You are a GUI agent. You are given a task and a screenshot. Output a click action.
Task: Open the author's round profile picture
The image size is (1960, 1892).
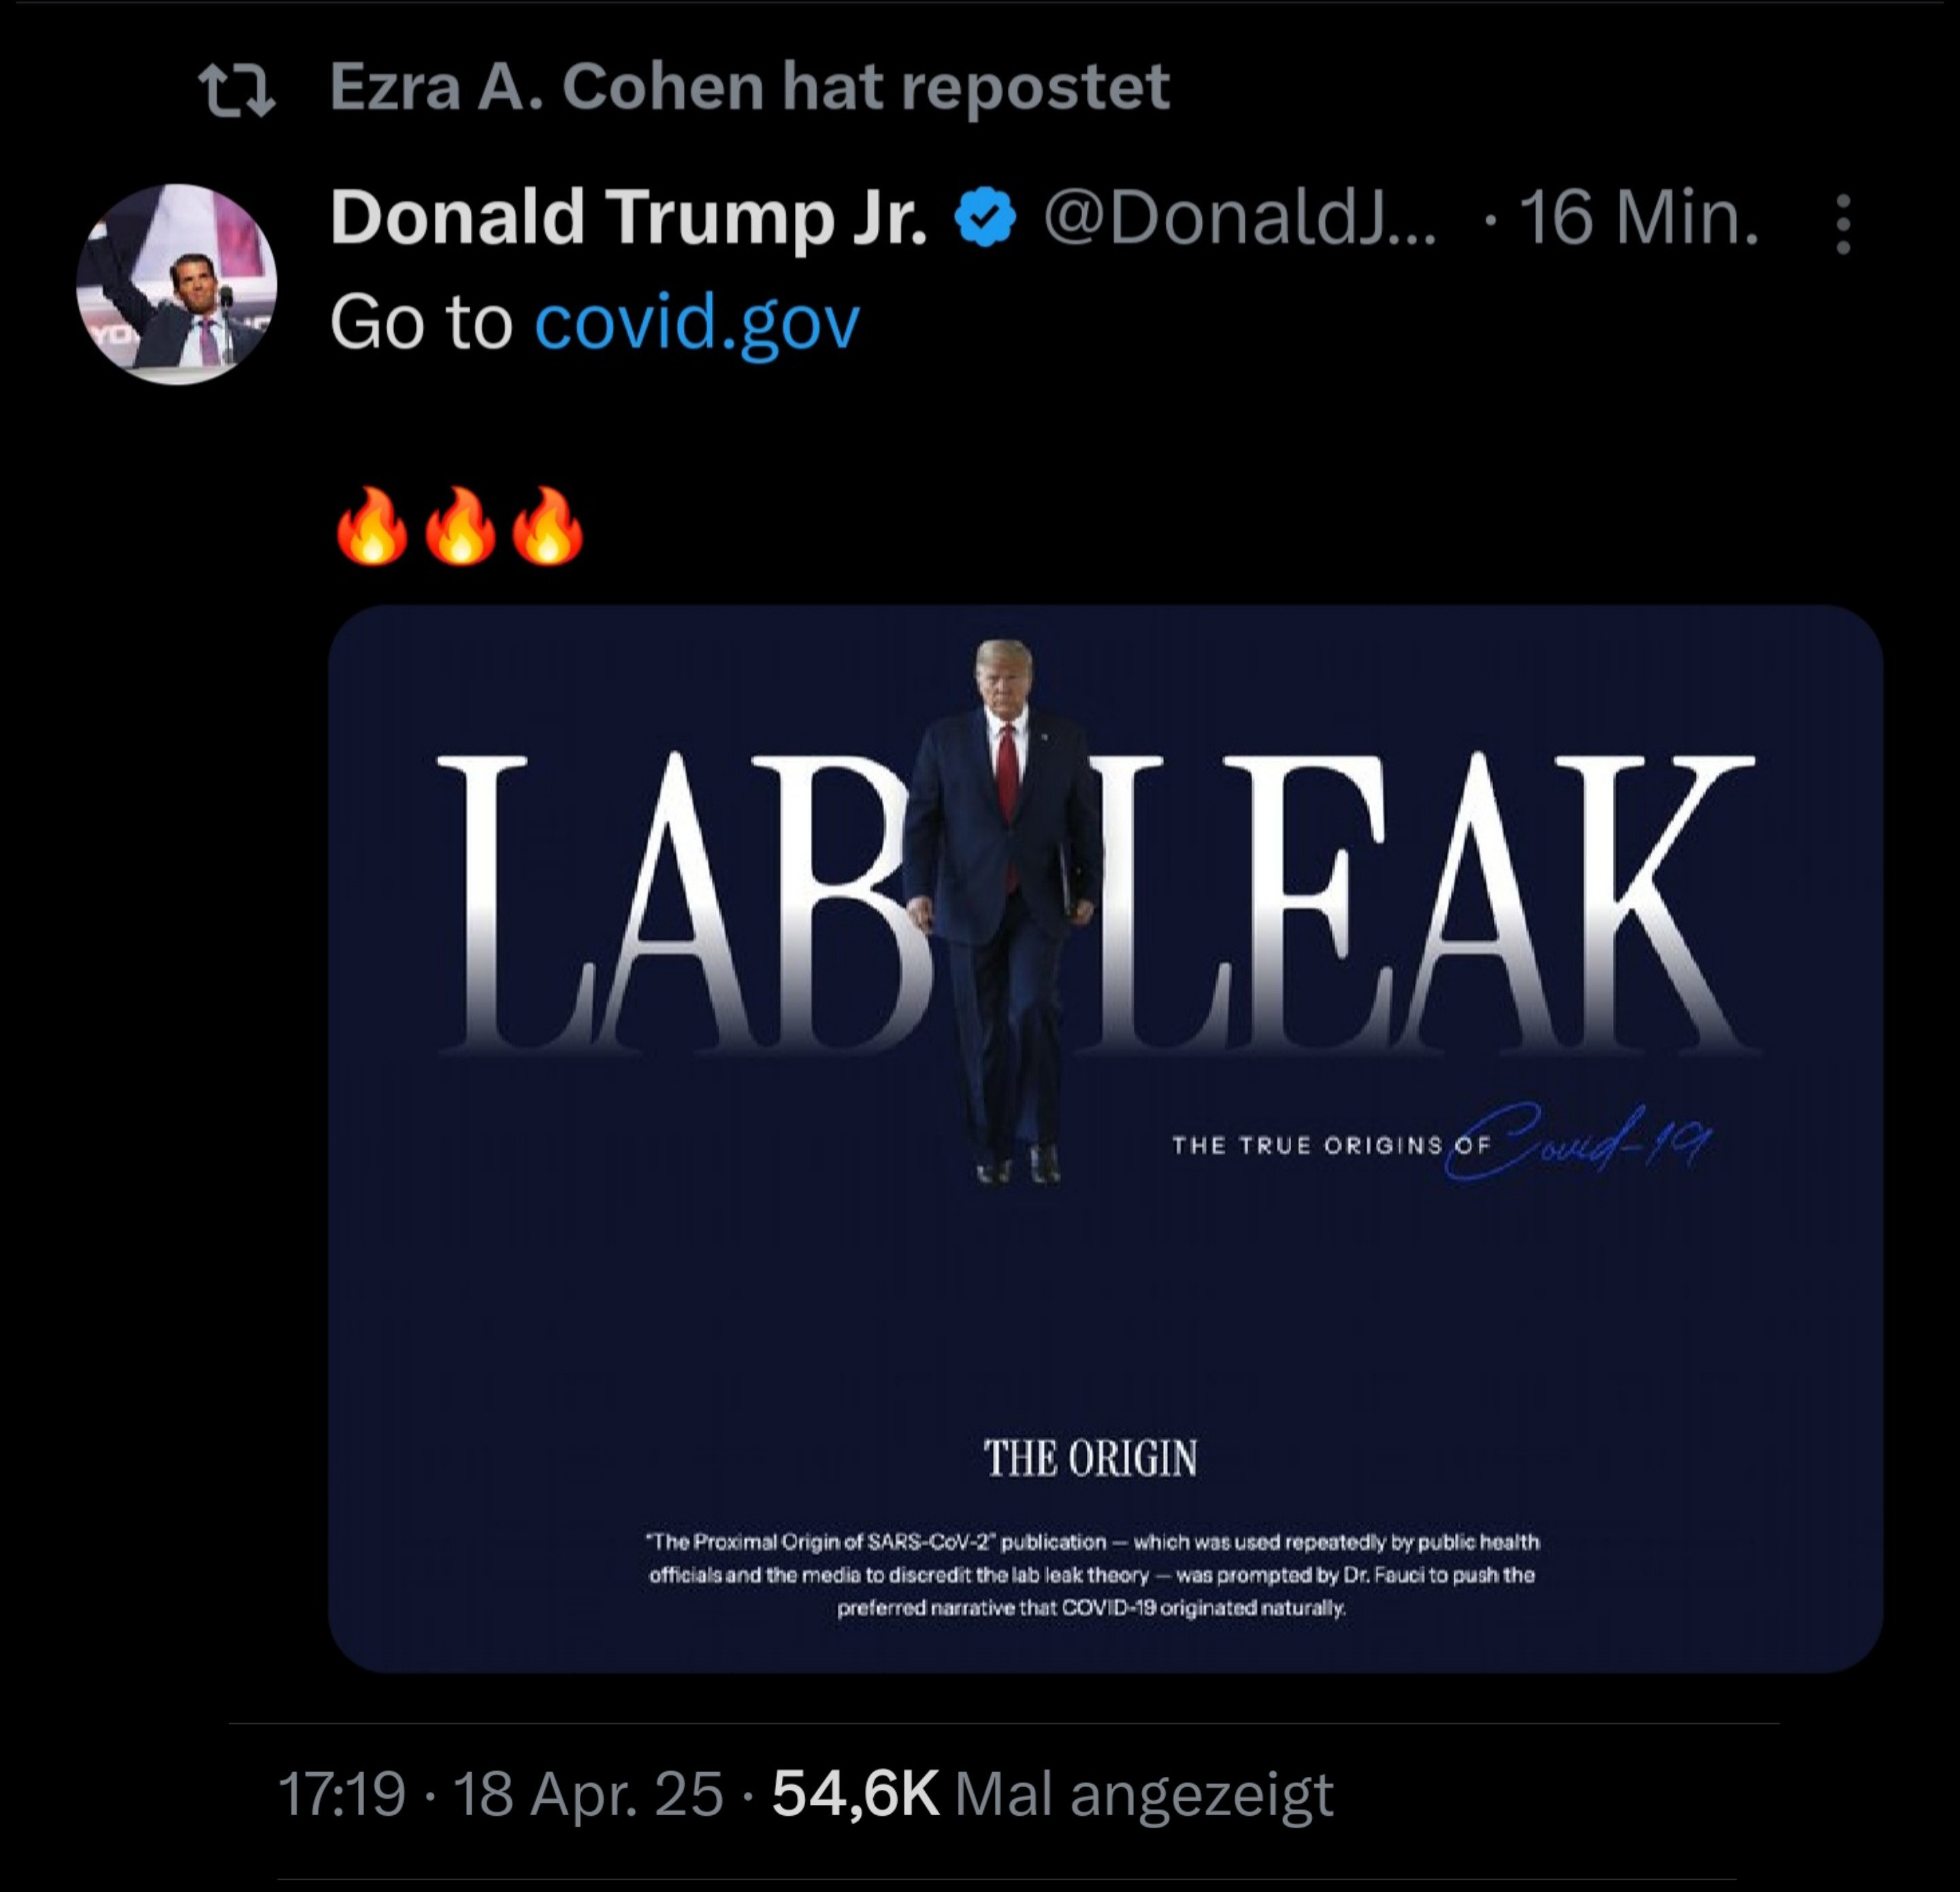coord(177,283)
